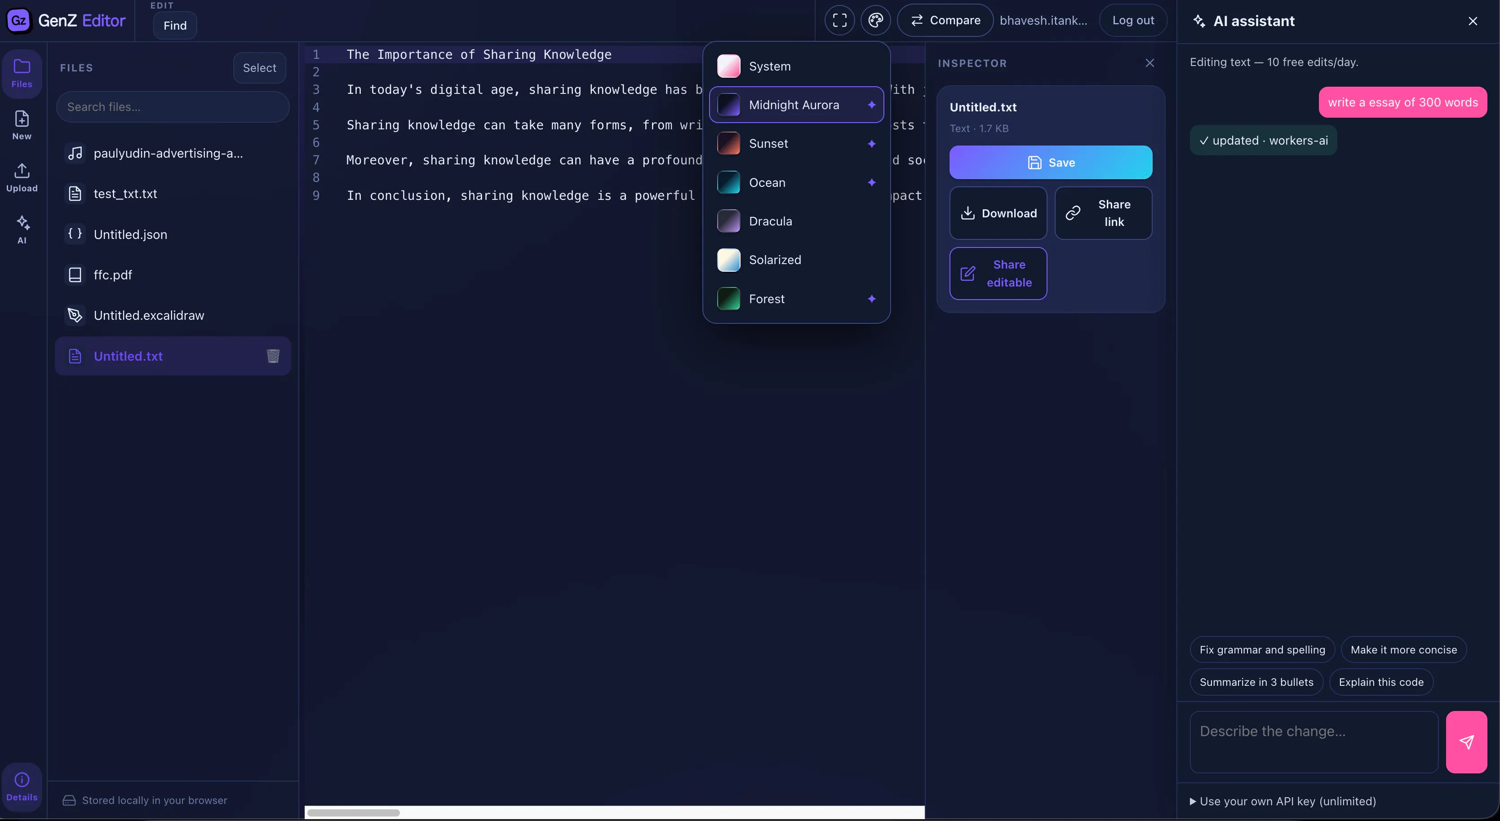The image size is (1500, 821).
Task: Click the music file icon for paulyudin-advertising
Action: (75, 153)
